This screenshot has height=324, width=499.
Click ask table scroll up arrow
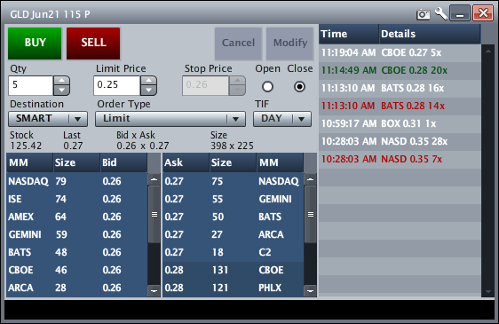coord(310,179)
